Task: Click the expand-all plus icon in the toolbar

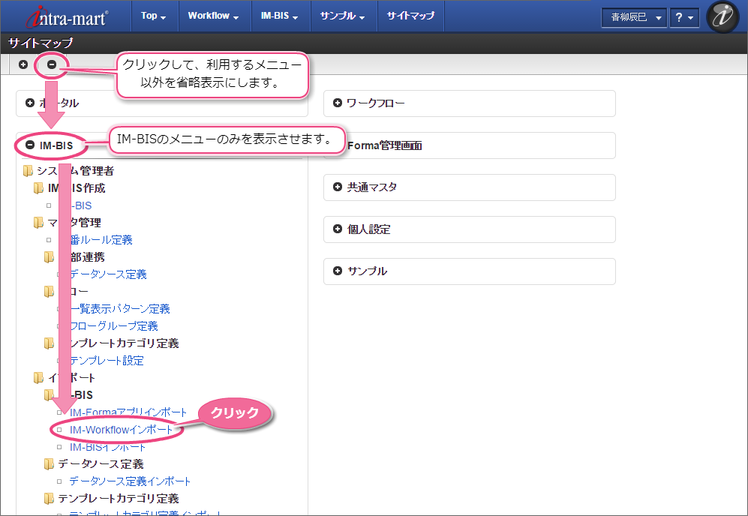Action: [x=23, y=64]
